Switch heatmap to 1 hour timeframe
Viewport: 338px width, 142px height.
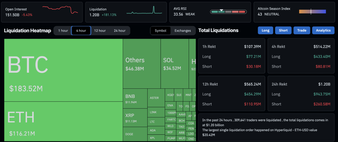tap(63, 31)
